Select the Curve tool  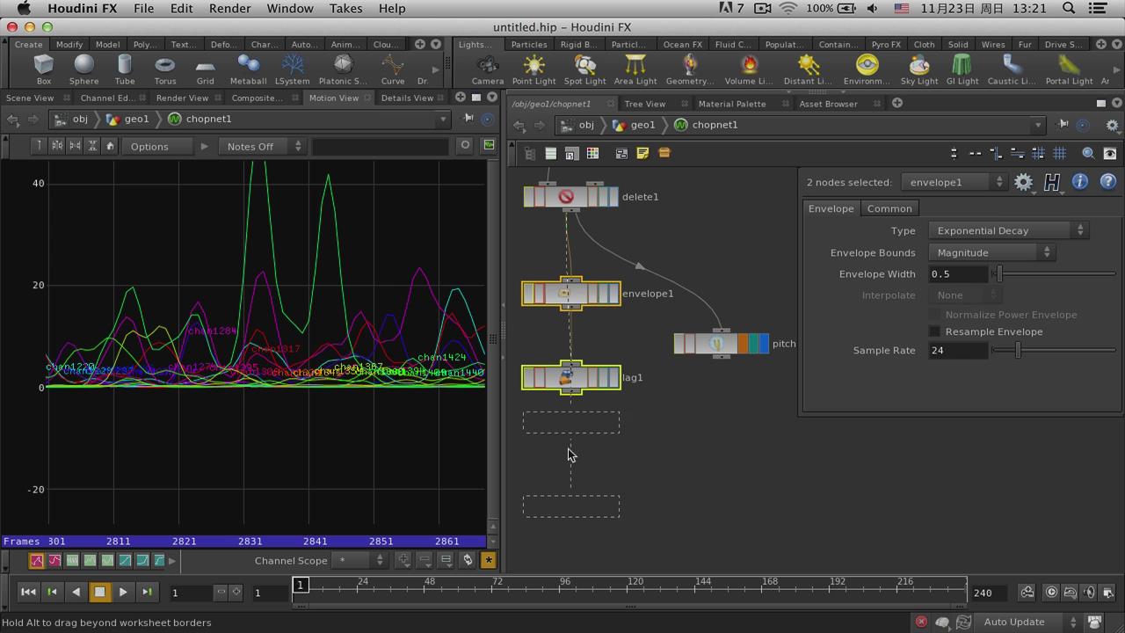[x=393, y=69]
